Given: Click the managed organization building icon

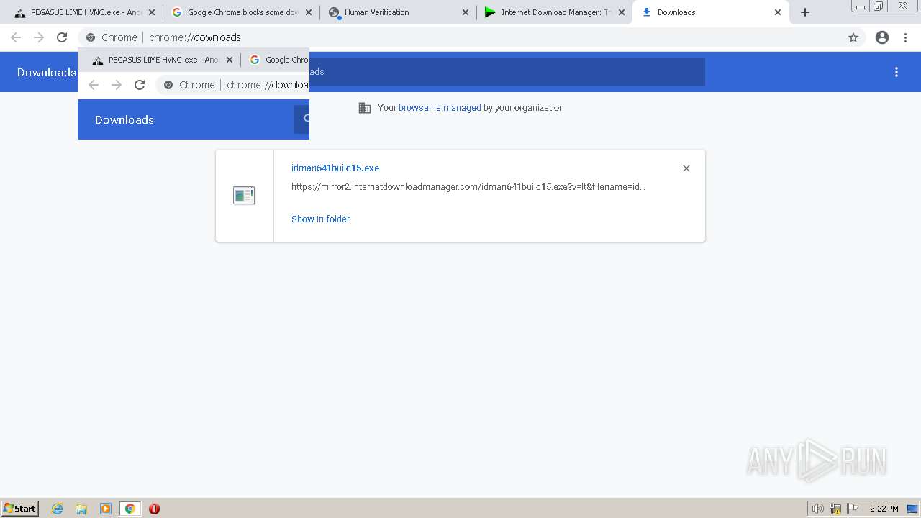Looking at the screenshot, I should point(365,108).
